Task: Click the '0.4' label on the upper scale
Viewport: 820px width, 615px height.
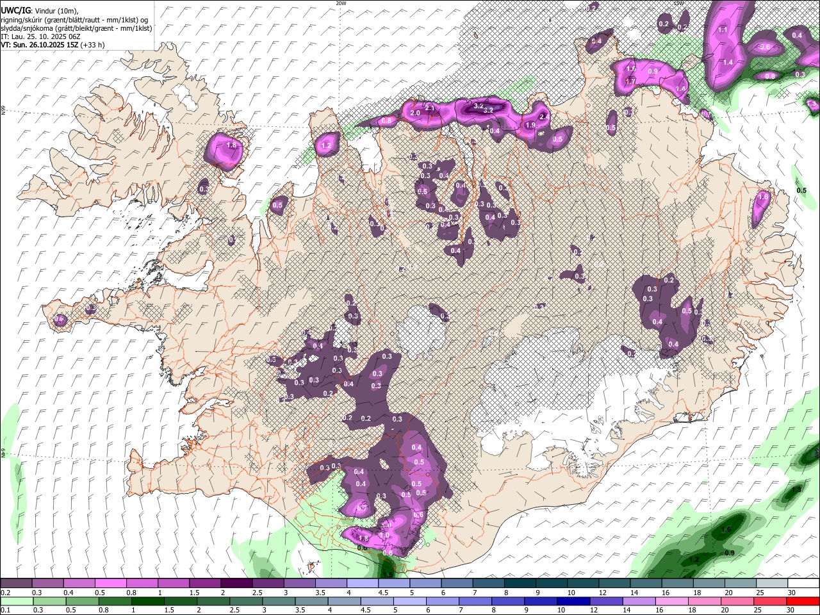Action: 69,593
